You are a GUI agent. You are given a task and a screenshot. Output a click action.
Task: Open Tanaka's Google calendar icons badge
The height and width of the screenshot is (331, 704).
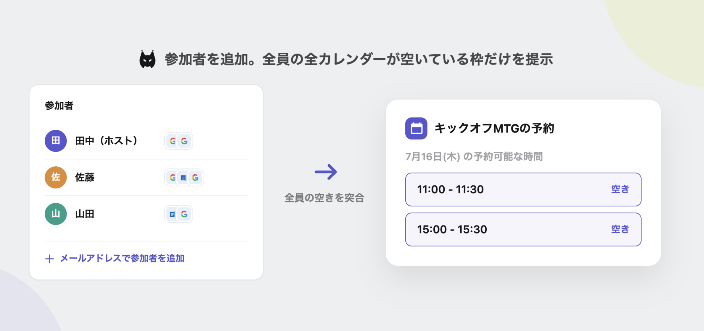pyautogui.click(x=179, y=141)
